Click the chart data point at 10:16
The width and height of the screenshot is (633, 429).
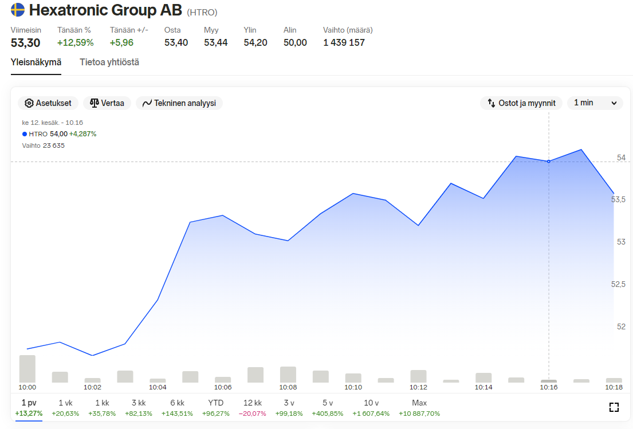(x=549, y=162)
